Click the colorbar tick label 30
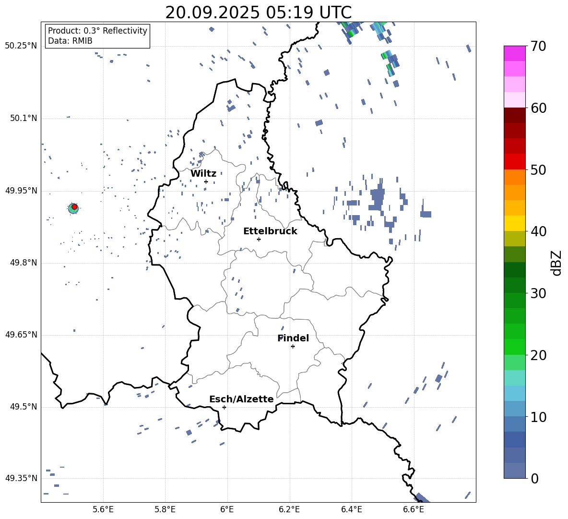This screenshot has width=568, height=519. [x=538, y=293]
